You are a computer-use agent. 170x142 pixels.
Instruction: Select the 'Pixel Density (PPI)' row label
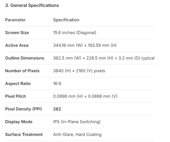pyautogui.click(x=24, y=109)
